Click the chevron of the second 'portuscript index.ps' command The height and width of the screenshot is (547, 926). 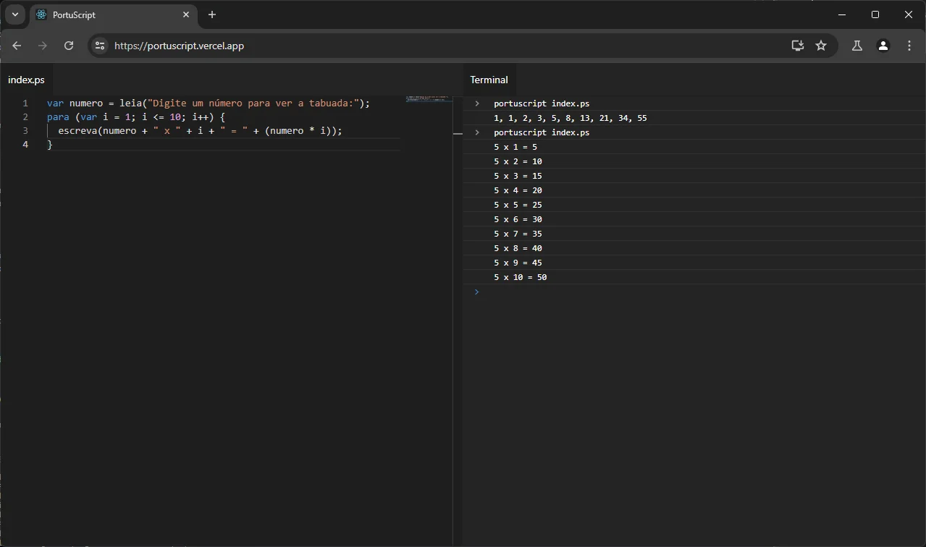[x=477, y=132]
